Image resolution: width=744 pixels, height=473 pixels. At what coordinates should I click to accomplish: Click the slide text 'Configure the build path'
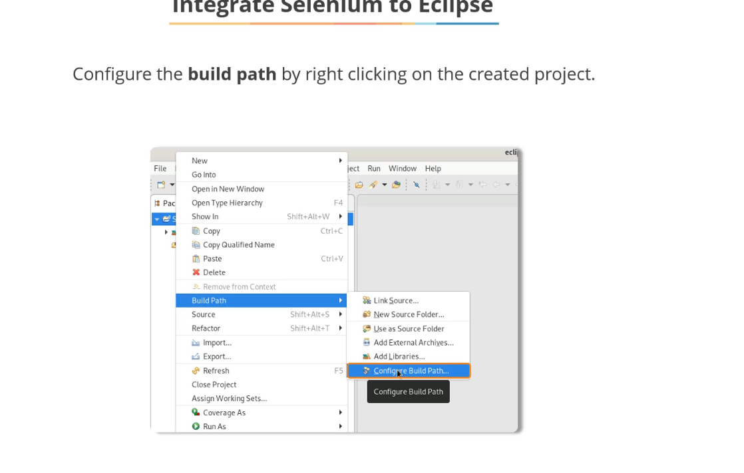click(174, 74)
